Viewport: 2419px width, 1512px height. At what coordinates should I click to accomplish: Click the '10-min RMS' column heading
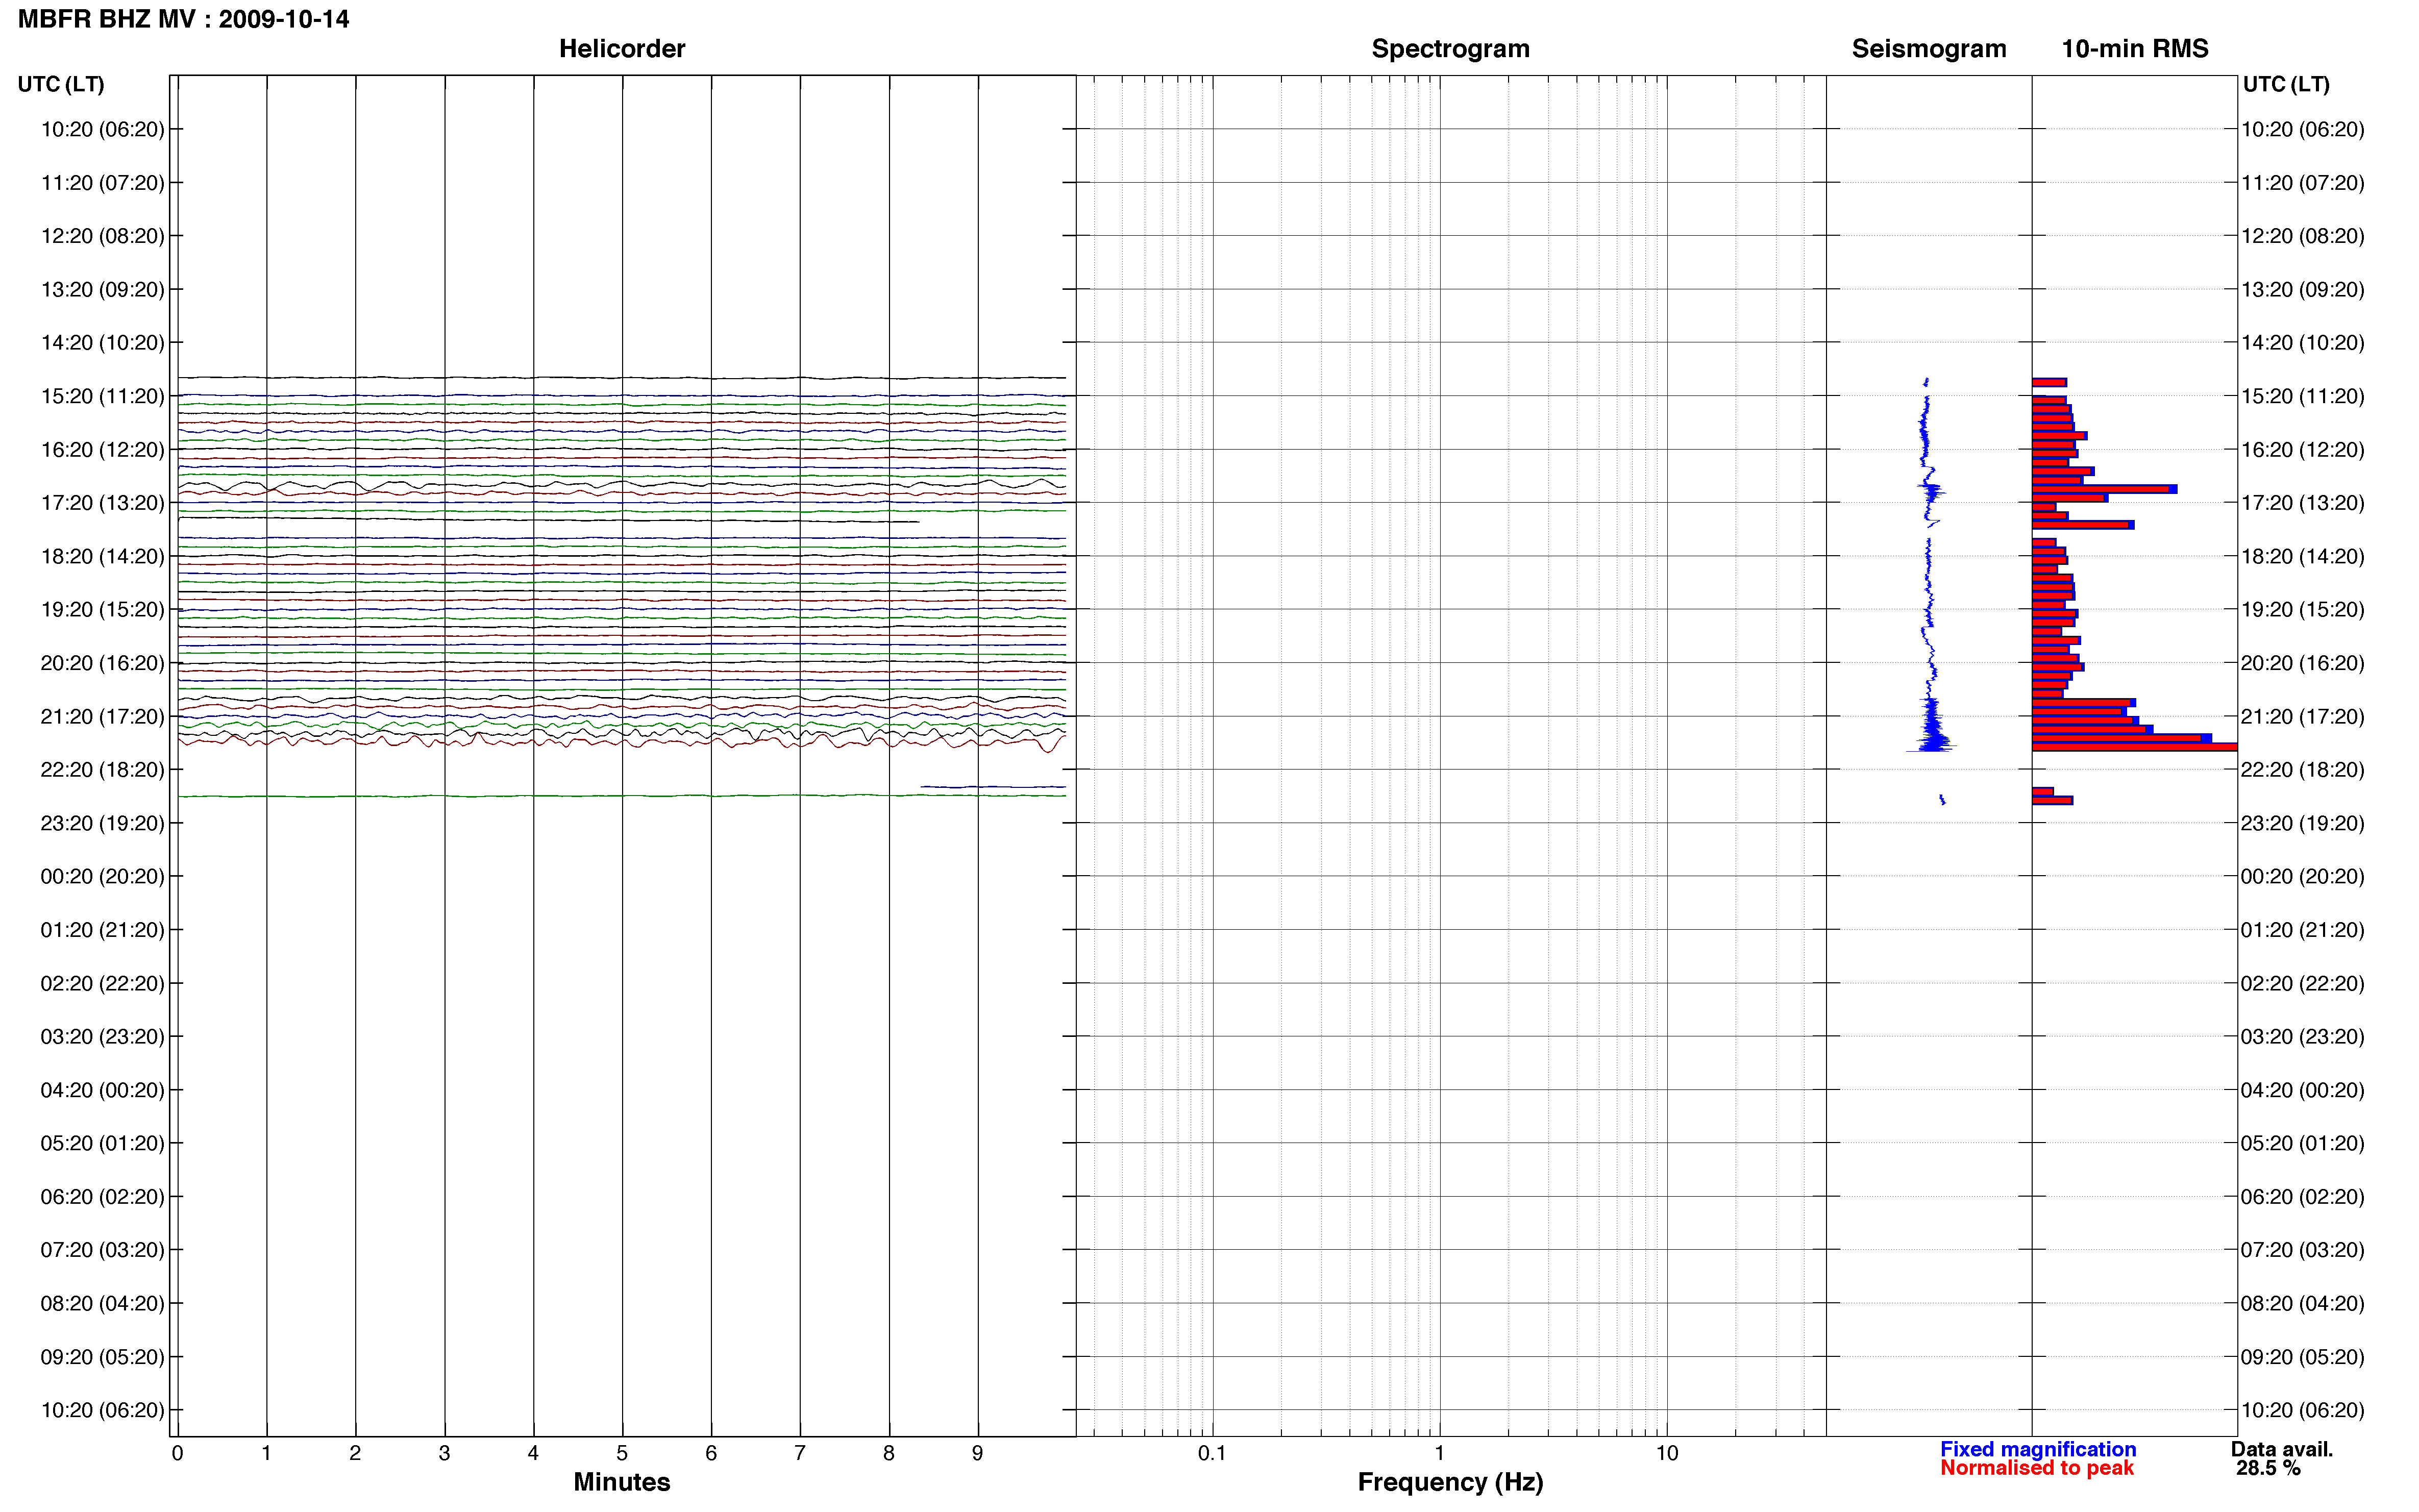pyautogui.click(x=2135, y=49)
